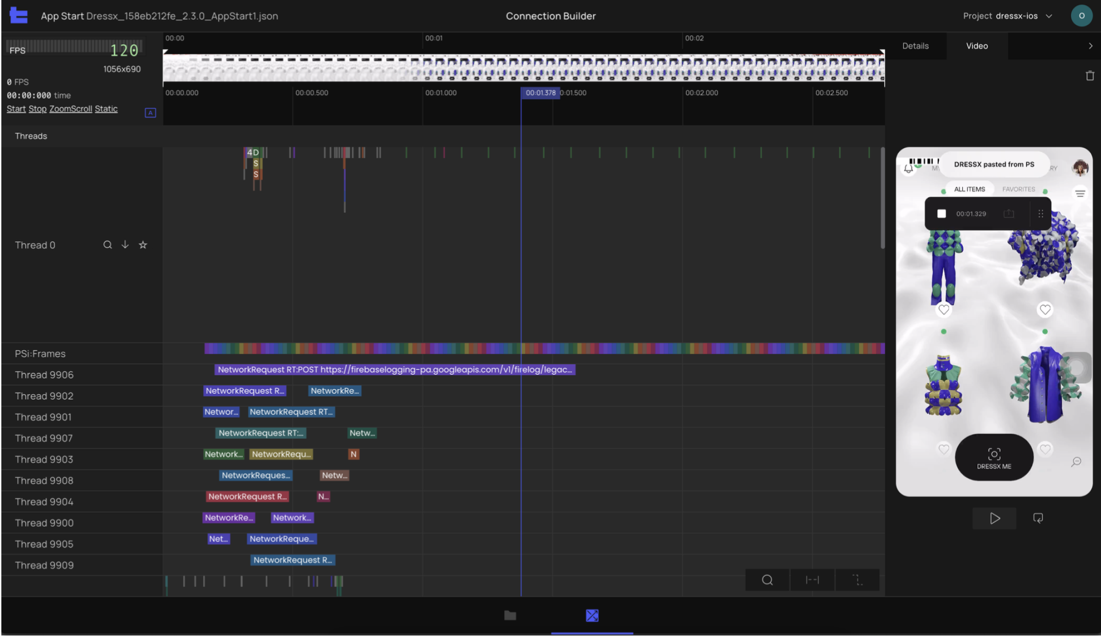The image size is (1101, 636).
Task: Click the heart at lower left of preview
Action: coord(943,449)
